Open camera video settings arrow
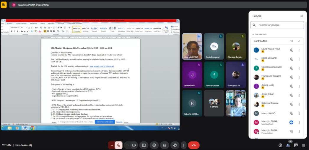This screenshot has height=150, width=309. click(127, 145)
